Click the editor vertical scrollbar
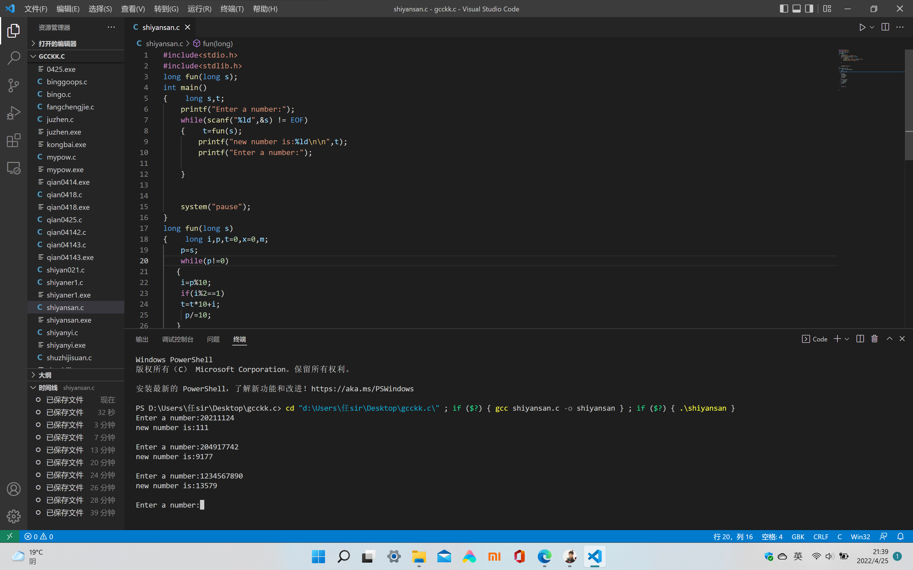This screenshot has width=913, height=570. [908, 105]
